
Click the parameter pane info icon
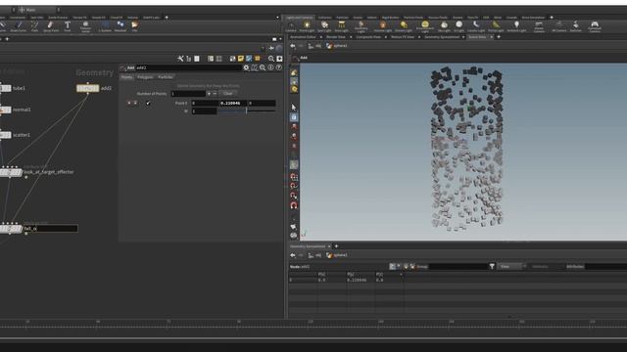pyautogui.click(x=270, y=67)
